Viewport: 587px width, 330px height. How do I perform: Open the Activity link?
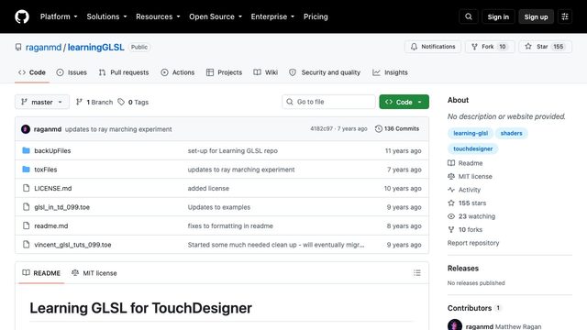click(x=464, y=190)
